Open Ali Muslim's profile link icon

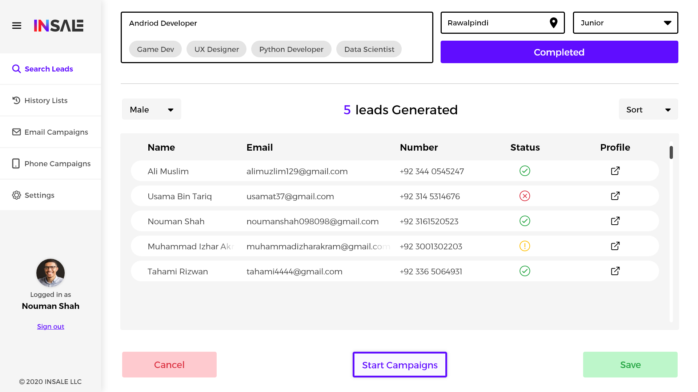[615, 171]
